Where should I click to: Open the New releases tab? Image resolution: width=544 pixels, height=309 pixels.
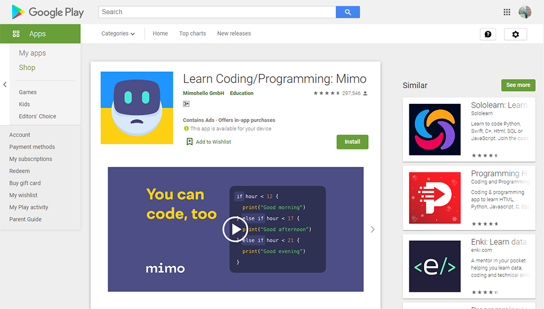pos(234,33)
